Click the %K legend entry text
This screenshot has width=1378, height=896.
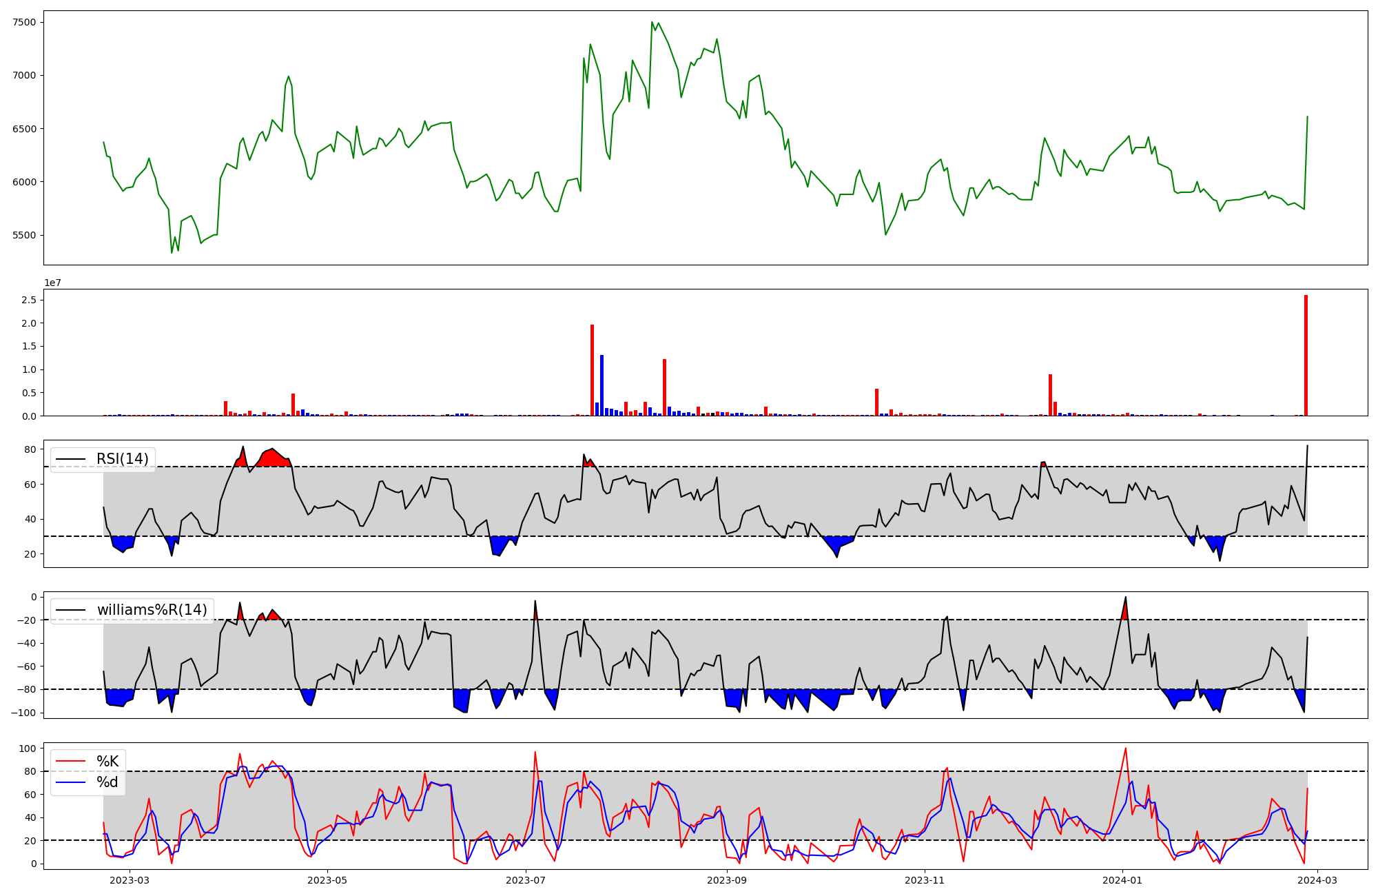coord(107,762)
